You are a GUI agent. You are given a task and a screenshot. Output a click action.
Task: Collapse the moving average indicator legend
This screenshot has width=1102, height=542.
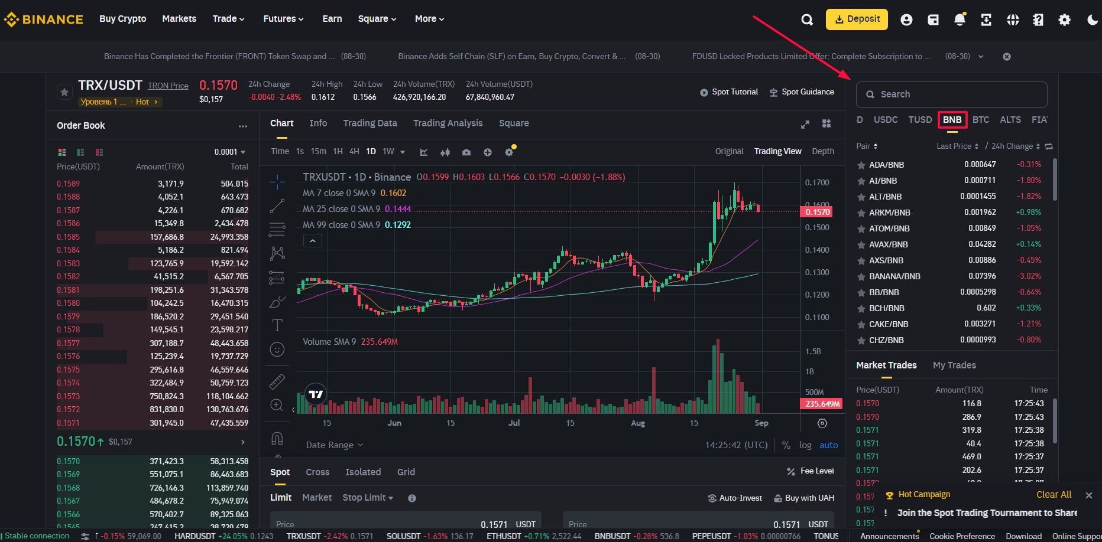click(313, 241)
